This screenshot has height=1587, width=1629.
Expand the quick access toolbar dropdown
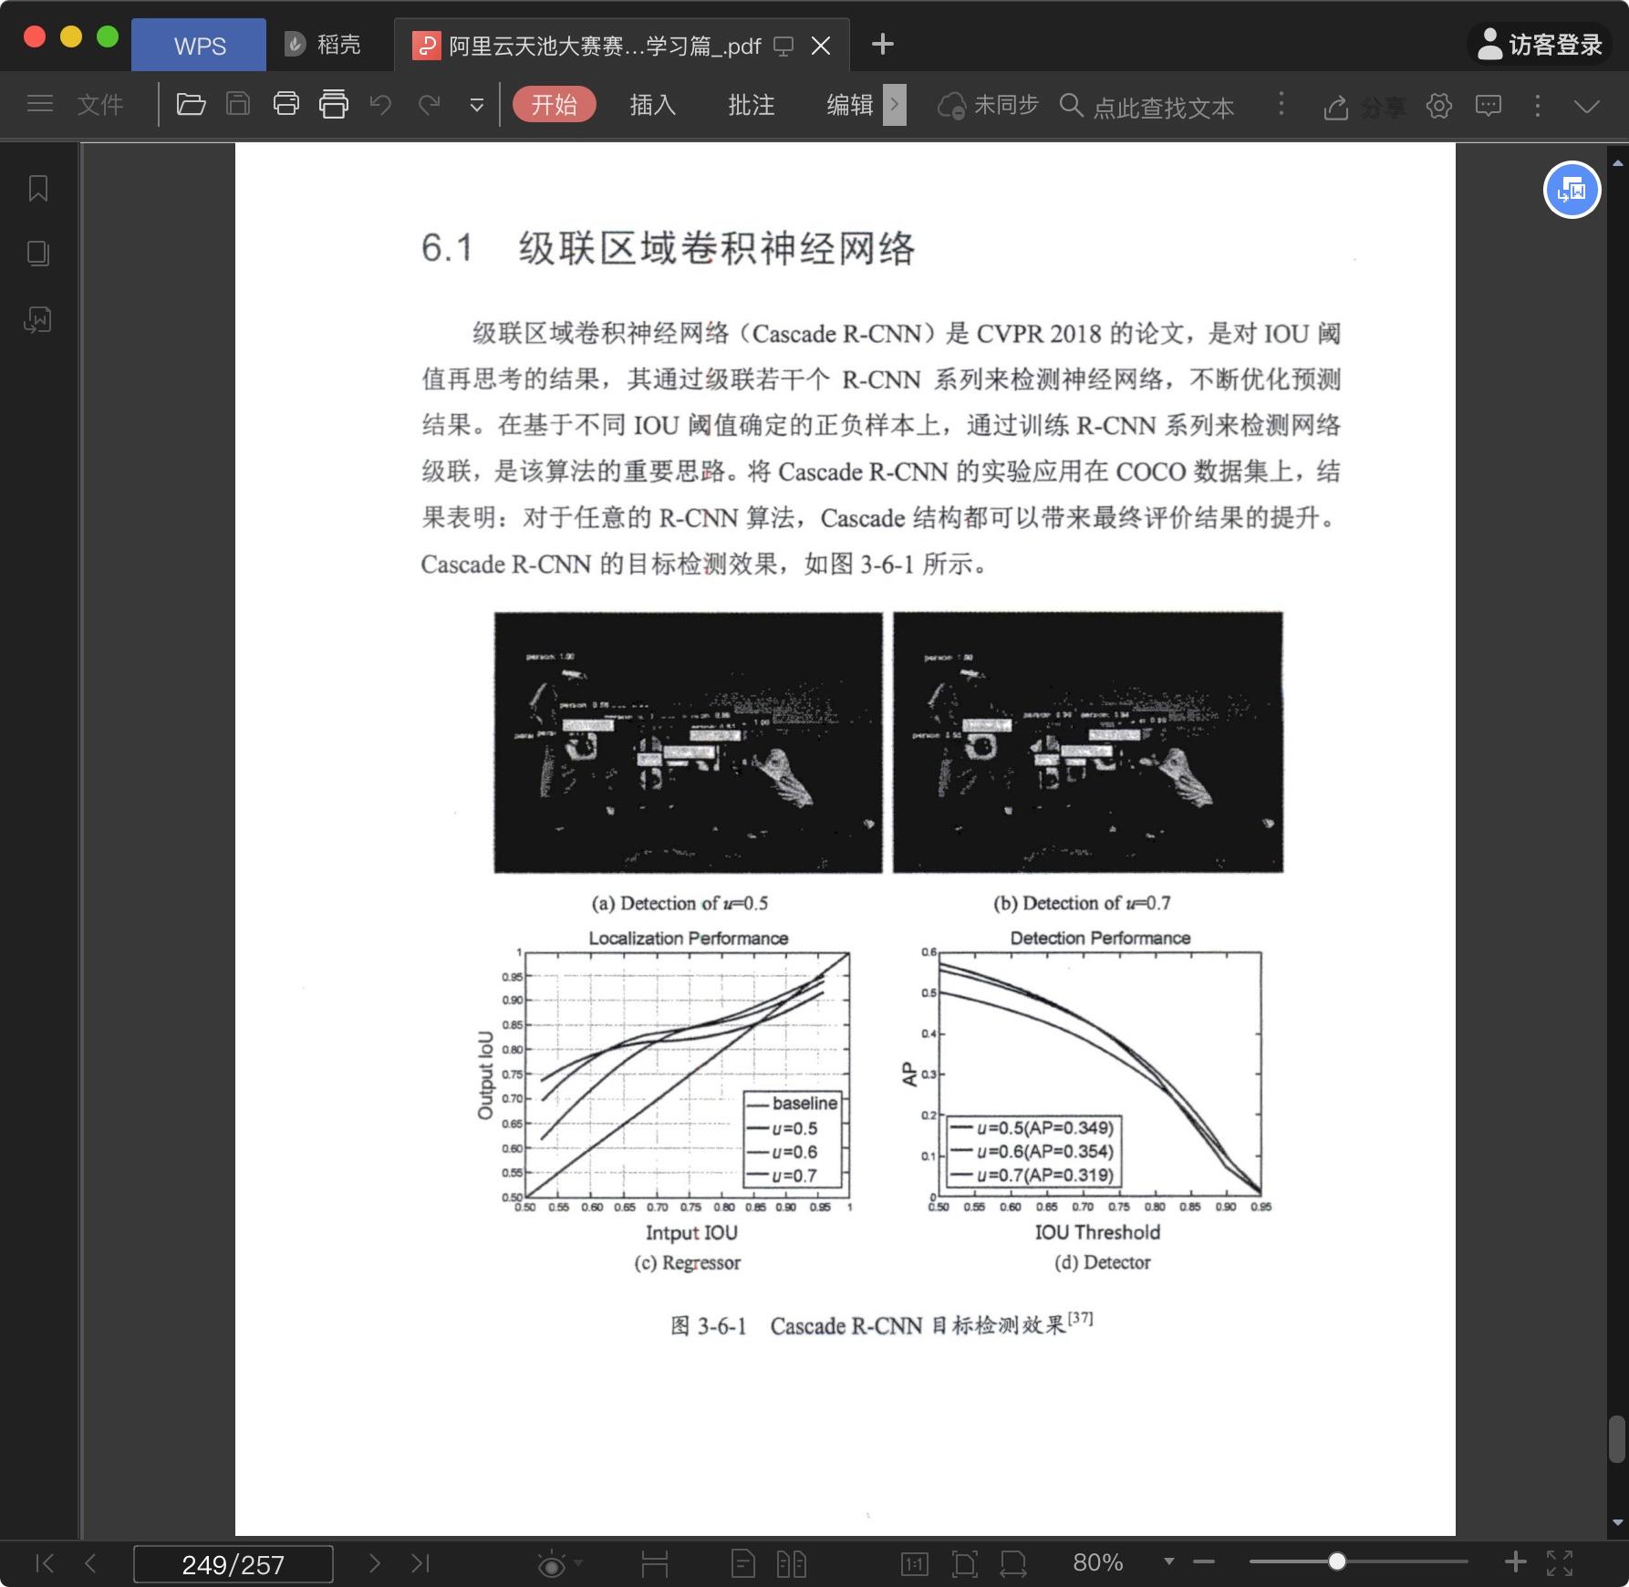click(x=477, y=106)
